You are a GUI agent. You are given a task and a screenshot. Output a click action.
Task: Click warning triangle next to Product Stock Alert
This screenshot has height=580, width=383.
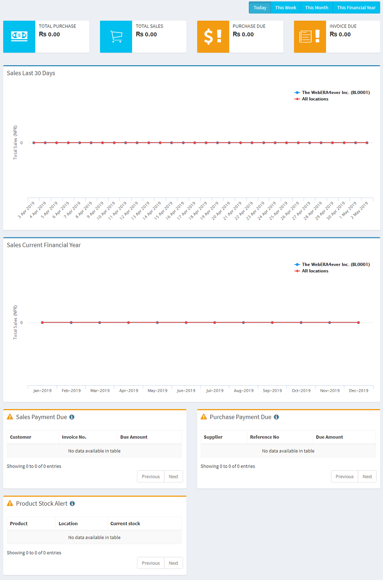[10, 503]
